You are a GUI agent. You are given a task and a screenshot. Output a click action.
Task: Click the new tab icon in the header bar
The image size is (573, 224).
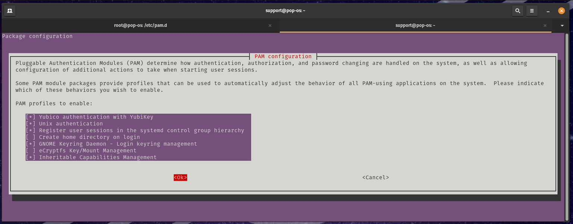click(x=10, y=11)
